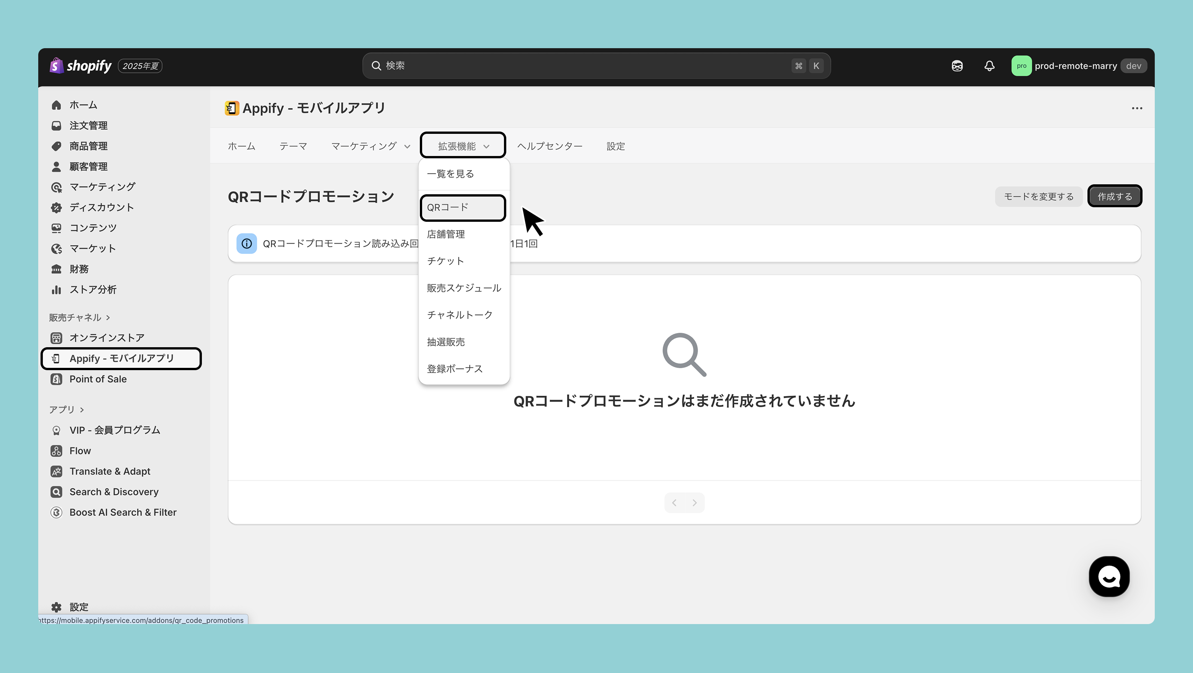Open Translate & Adapt app

[110, 471]
